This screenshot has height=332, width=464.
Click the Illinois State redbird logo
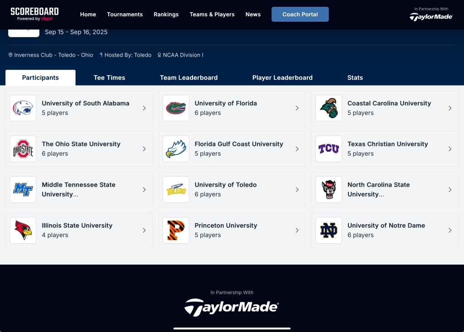pos(23,231)
